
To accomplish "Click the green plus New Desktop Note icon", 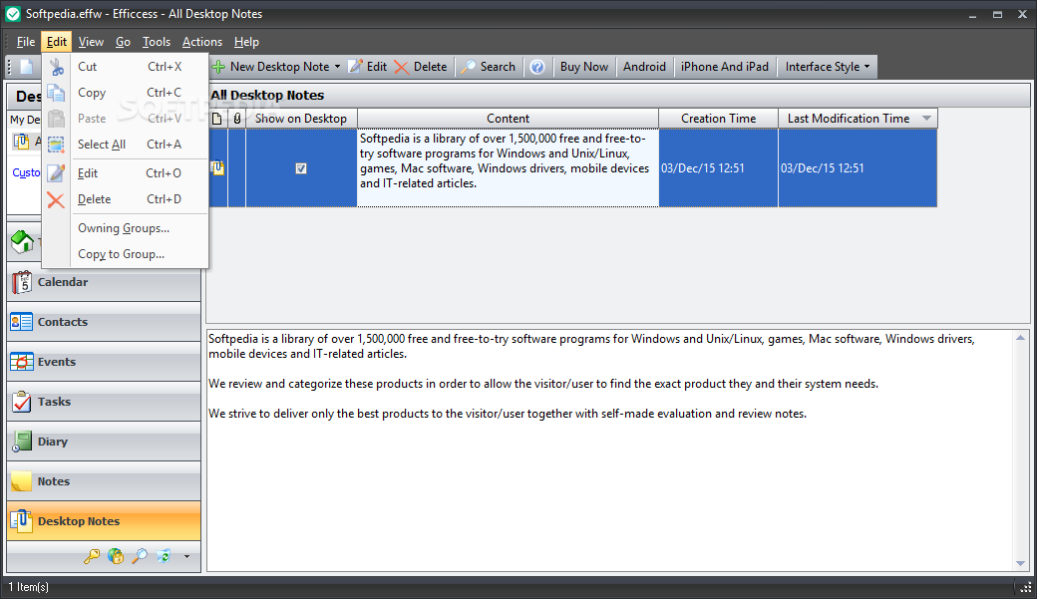I will click(x=218, y=67).
